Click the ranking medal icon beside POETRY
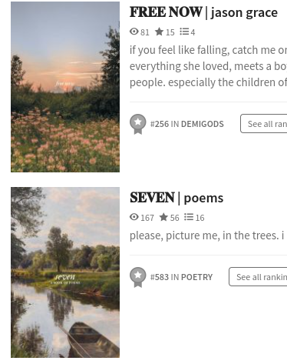The width and height of the screenshot is (287, 364). pyautogui.click(x=138, y=277)
